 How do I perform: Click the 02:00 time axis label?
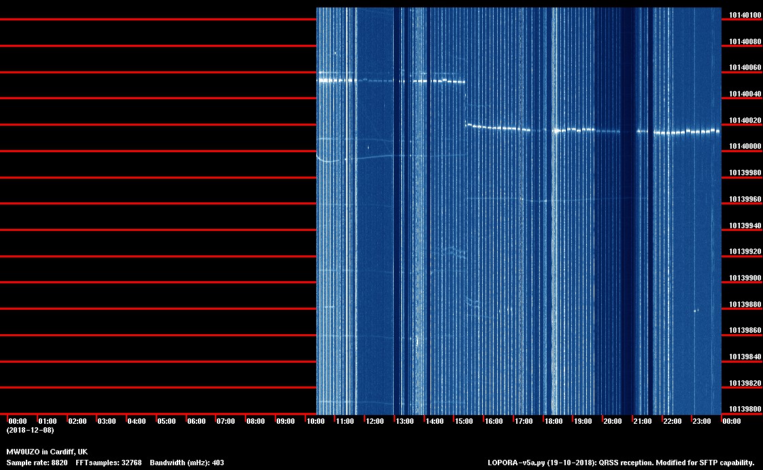[x=77, y=422]
